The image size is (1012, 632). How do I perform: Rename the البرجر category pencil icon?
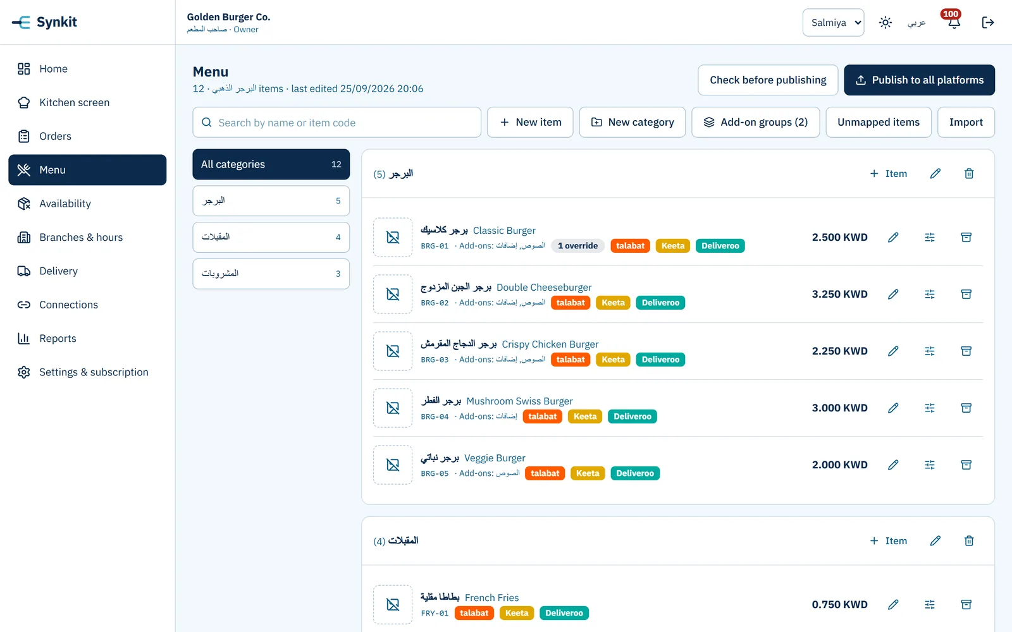coord(935,174)
